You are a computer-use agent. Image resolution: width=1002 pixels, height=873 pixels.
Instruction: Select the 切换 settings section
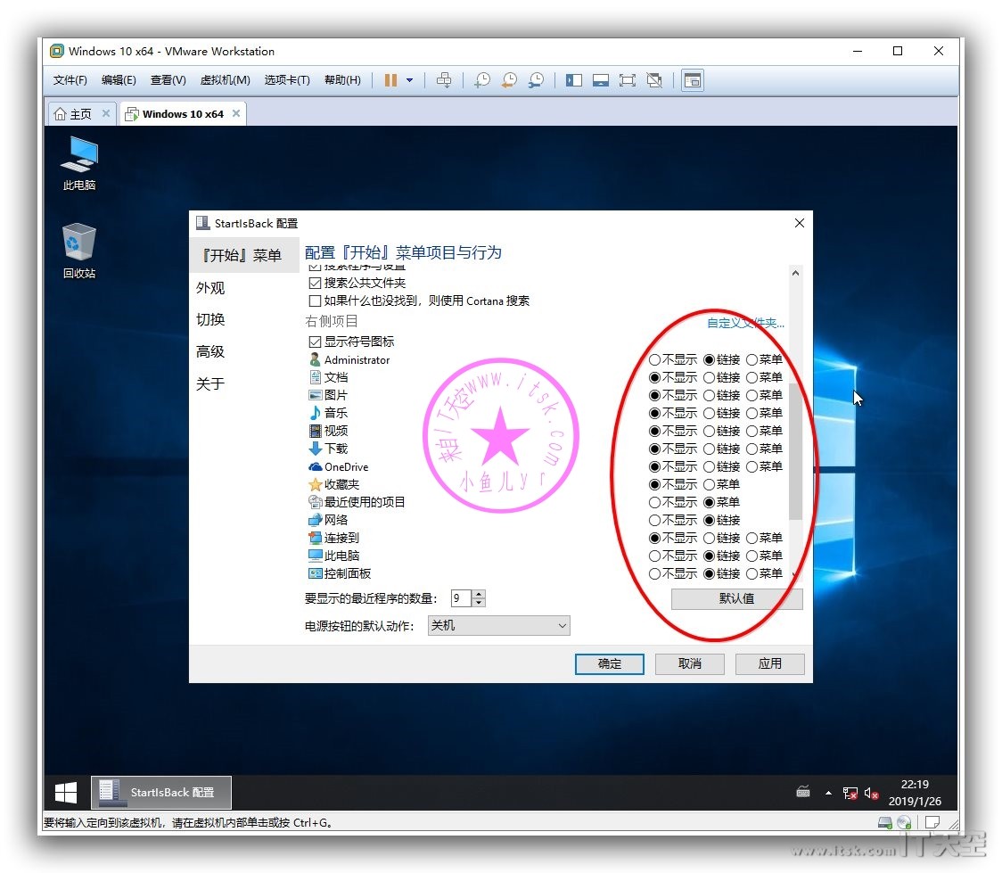tap(210, 320)
